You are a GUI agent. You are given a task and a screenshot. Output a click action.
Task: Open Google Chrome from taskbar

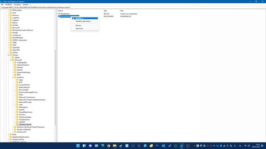point(108,146)
